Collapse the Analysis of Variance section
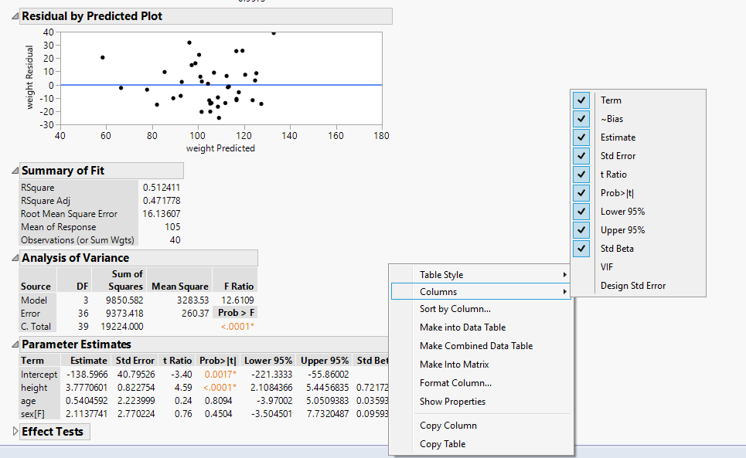 pos(15,259)
